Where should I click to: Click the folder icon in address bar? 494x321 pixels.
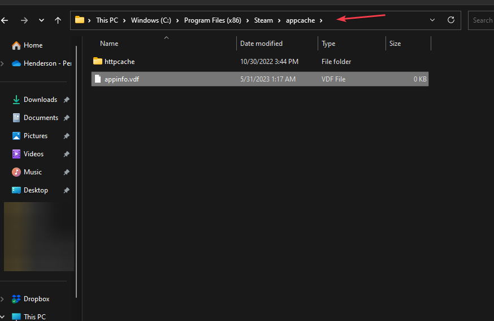click(x=79, y=20)
